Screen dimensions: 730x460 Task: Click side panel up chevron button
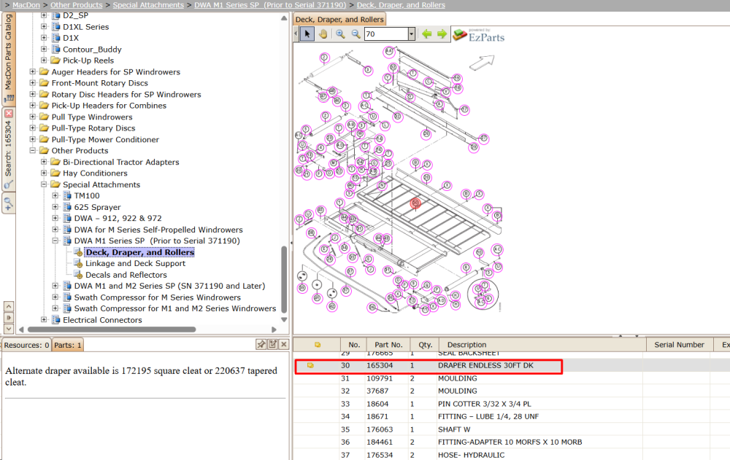click(x=8, y=306)
